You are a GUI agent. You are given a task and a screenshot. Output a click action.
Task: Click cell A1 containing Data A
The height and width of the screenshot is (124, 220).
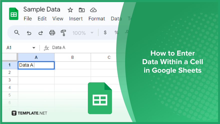pos(36,65)
